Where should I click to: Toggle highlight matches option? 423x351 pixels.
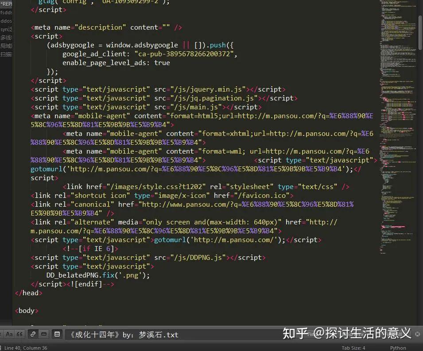point(57,334)
